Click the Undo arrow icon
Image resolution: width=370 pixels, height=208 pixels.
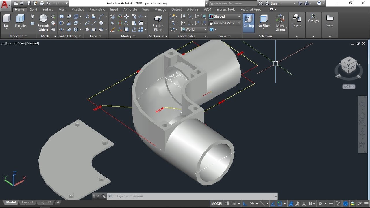click(x=48, y=3)
